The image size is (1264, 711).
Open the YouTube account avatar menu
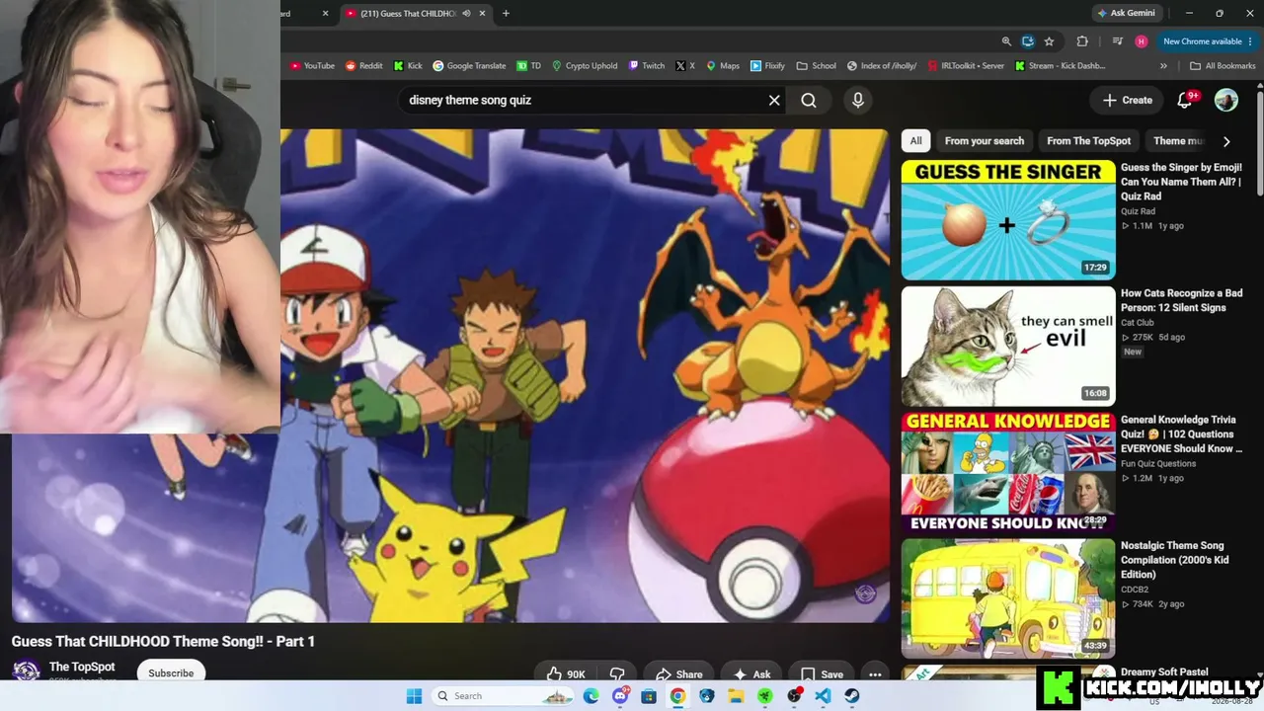[x=1226, y=100]
